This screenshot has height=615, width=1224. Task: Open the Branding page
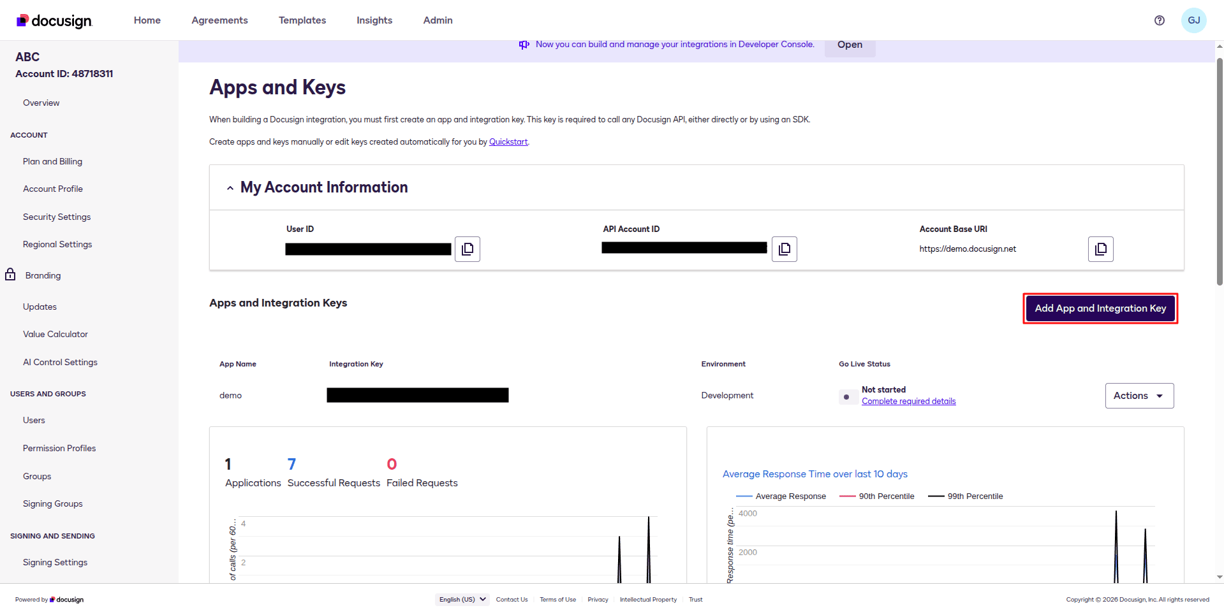(x=43, y=275)
